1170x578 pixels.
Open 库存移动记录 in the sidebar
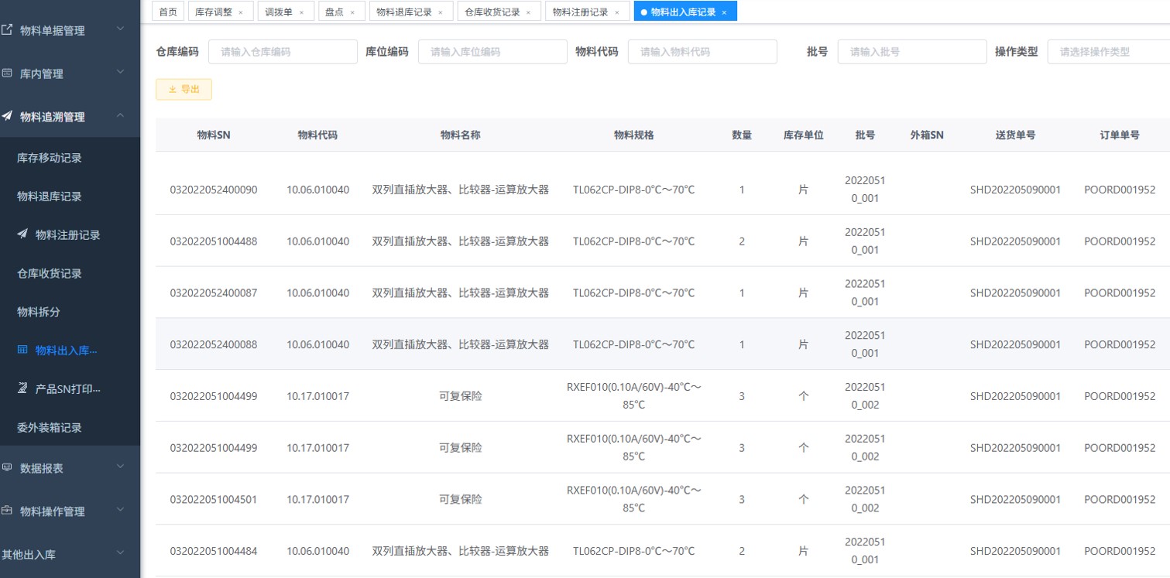point(50,158)
